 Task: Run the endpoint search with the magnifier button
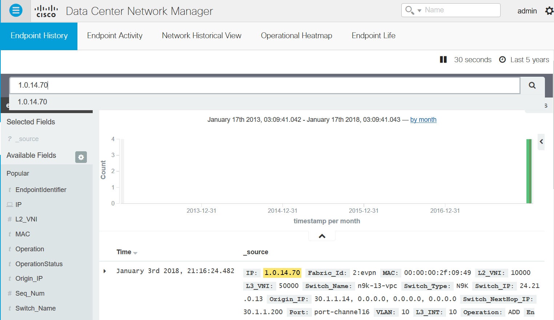click(x=532, y=85)
